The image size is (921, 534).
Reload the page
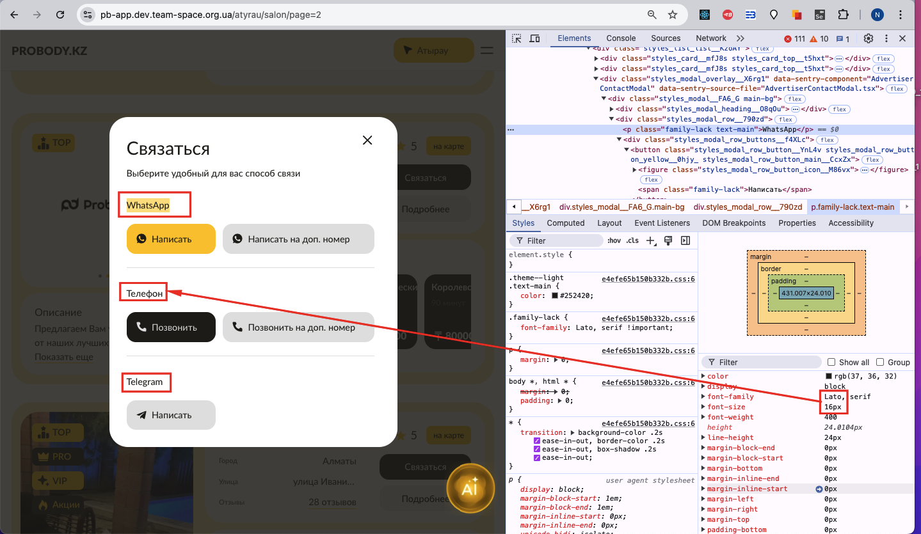(60, 14)
